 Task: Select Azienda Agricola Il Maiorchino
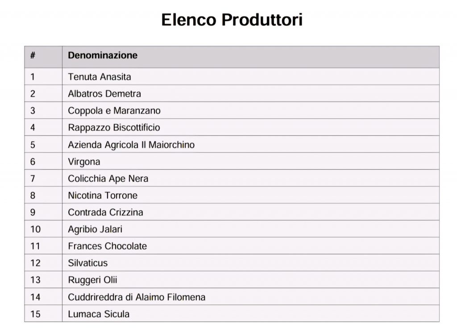(131, 145)
